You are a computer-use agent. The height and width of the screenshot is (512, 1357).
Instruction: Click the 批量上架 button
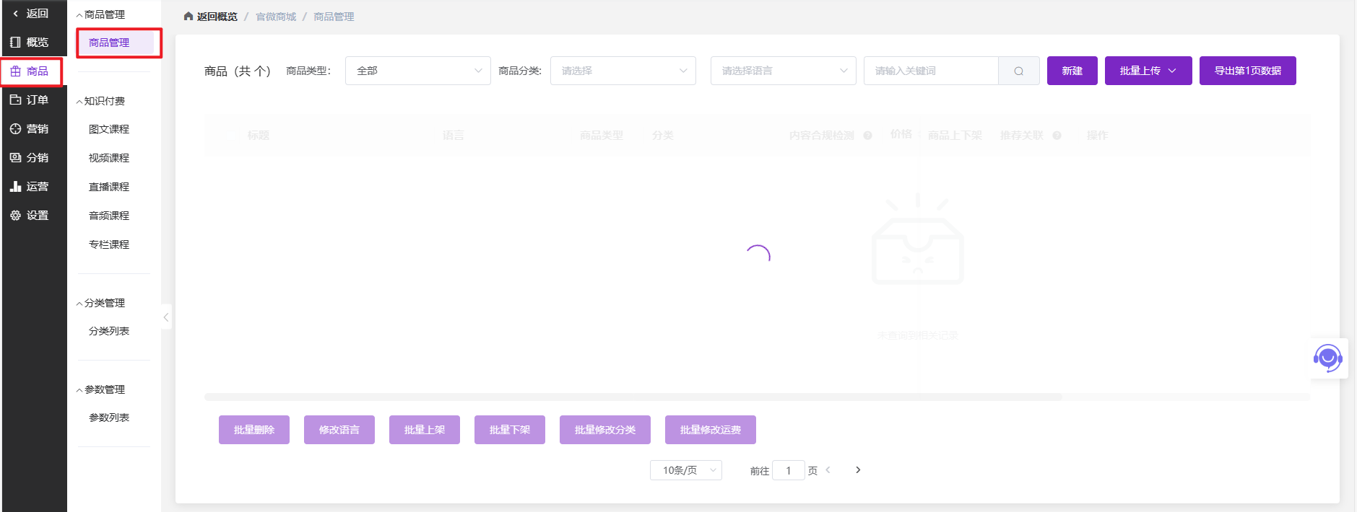click(x=425, y=430)
